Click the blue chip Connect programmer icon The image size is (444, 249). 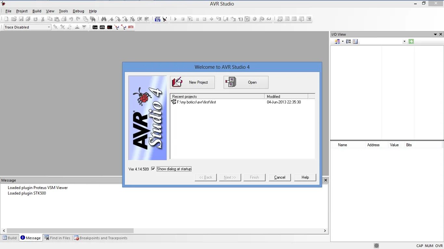158,19
